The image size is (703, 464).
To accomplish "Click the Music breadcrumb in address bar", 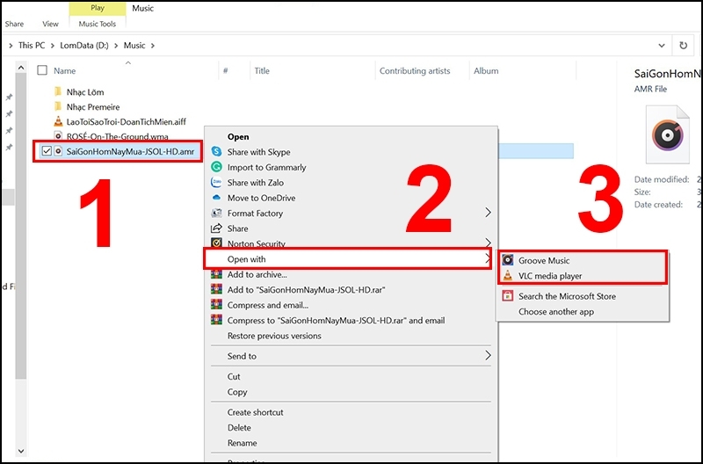I will coord(134,46).
